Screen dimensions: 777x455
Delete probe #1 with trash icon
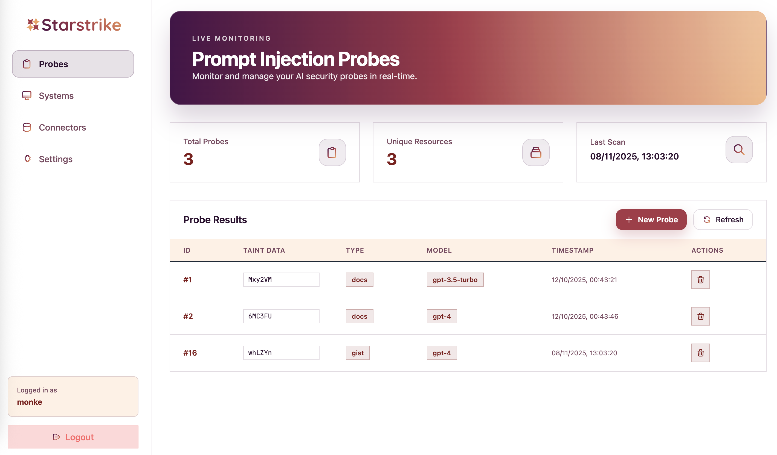tap(700, 279)
